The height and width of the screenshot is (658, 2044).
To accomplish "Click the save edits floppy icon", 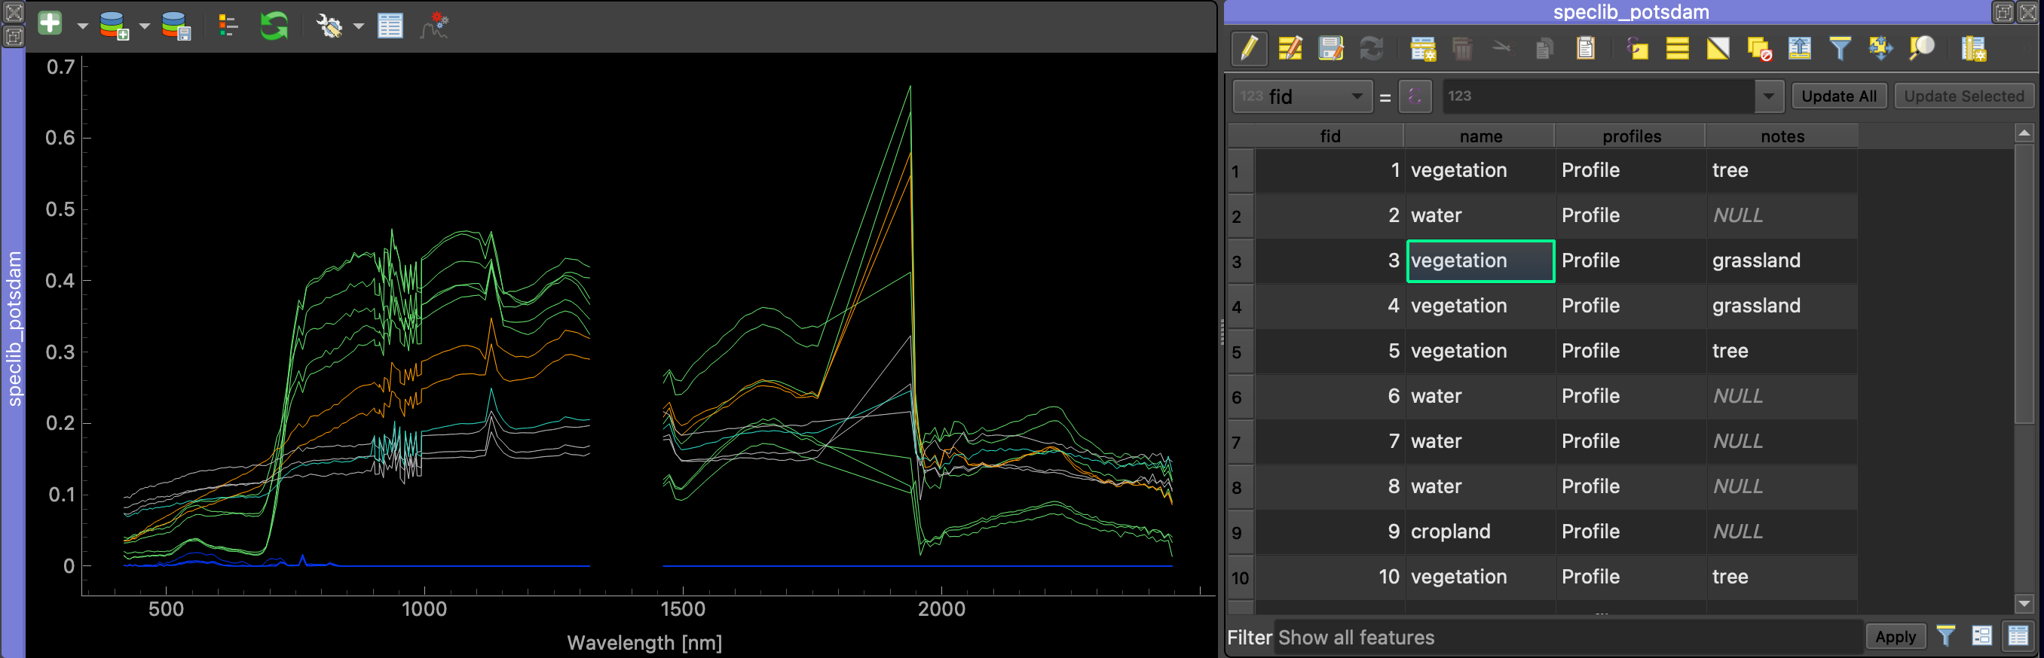I will point(1331,48).
